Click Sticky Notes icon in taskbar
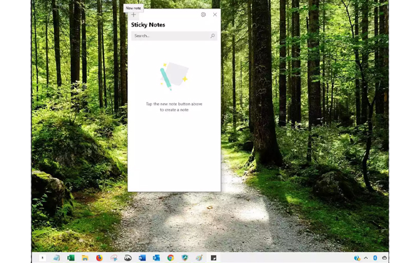411x263 pixels. (213, 258)
